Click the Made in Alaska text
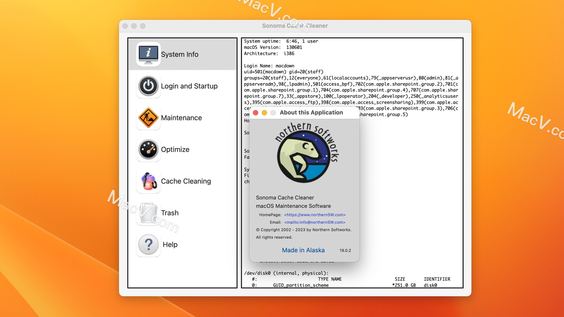The height and width of the screenshot is (317, 564). coord(303,250)
